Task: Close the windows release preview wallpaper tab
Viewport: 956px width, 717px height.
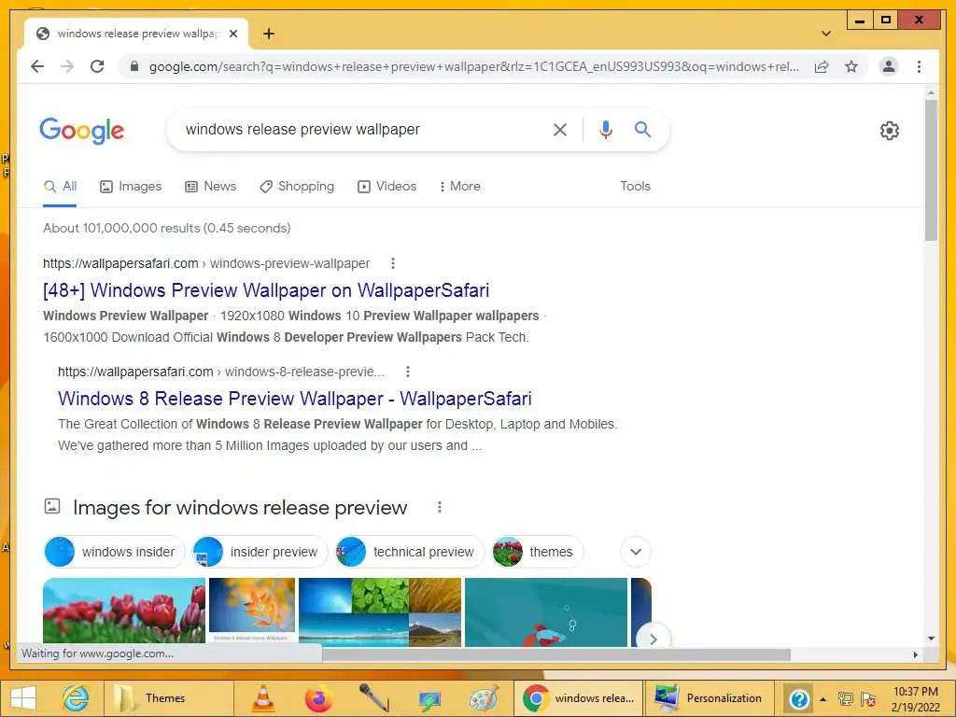Action: point(232,34)
